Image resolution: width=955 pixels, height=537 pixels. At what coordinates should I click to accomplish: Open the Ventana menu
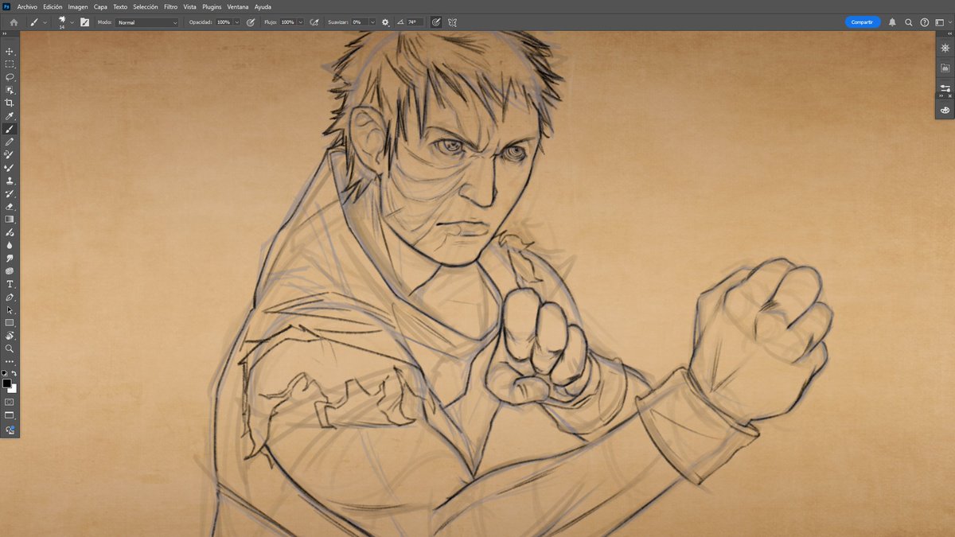click(238, 6)
